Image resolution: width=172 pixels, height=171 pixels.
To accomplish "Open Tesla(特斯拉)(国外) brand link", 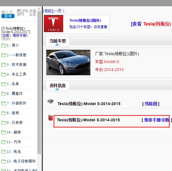I will 85,20.
